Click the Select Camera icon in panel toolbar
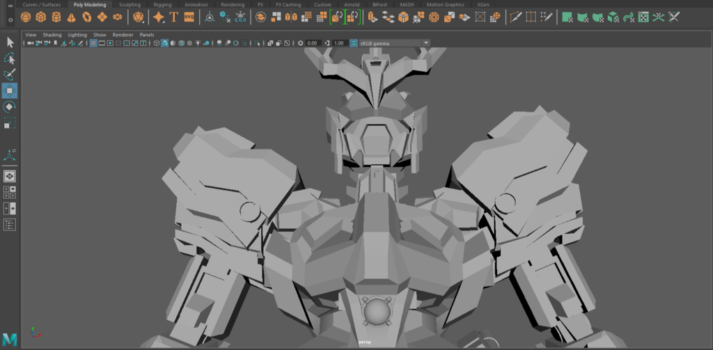 (x=30, y=43)
